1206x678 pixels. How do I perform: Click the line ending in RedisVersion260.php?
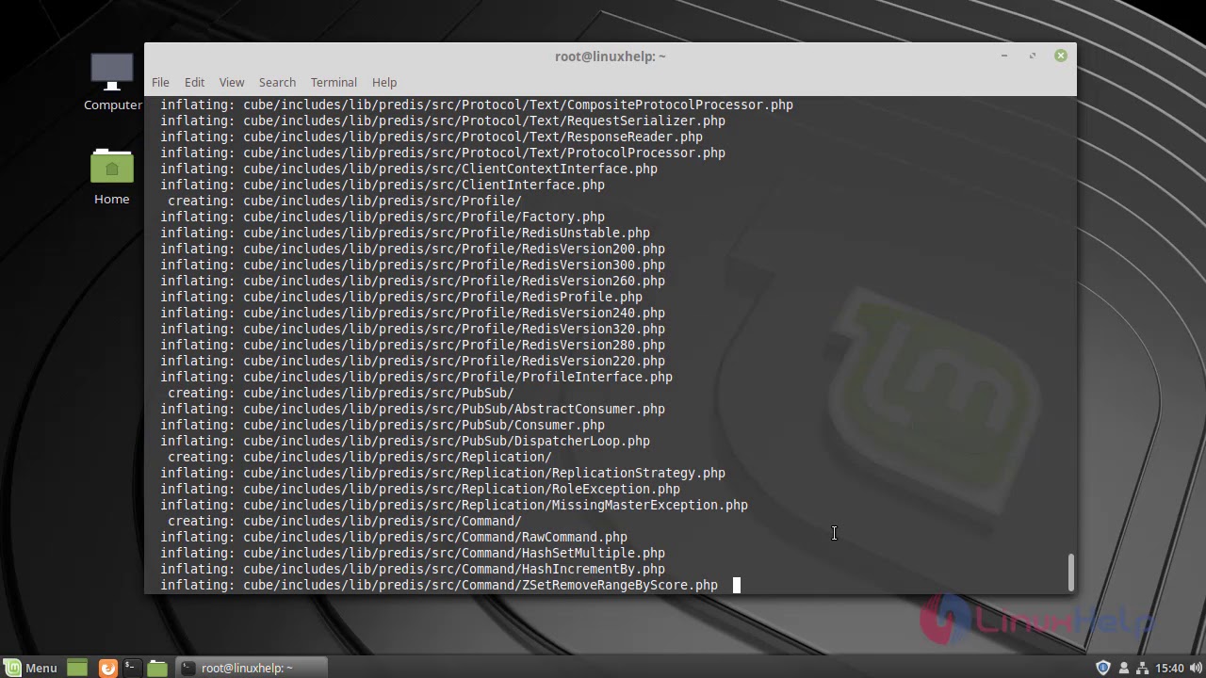413,281
